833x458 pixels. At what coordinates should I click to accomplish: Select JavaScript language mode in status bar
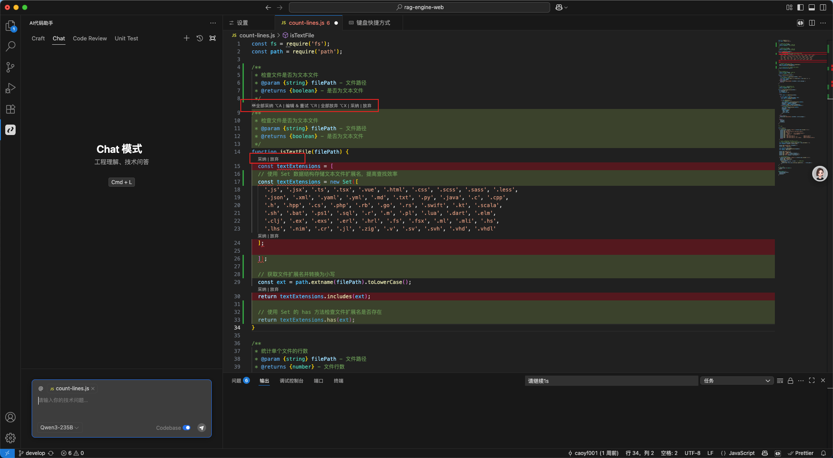click(x=741, y=453)
